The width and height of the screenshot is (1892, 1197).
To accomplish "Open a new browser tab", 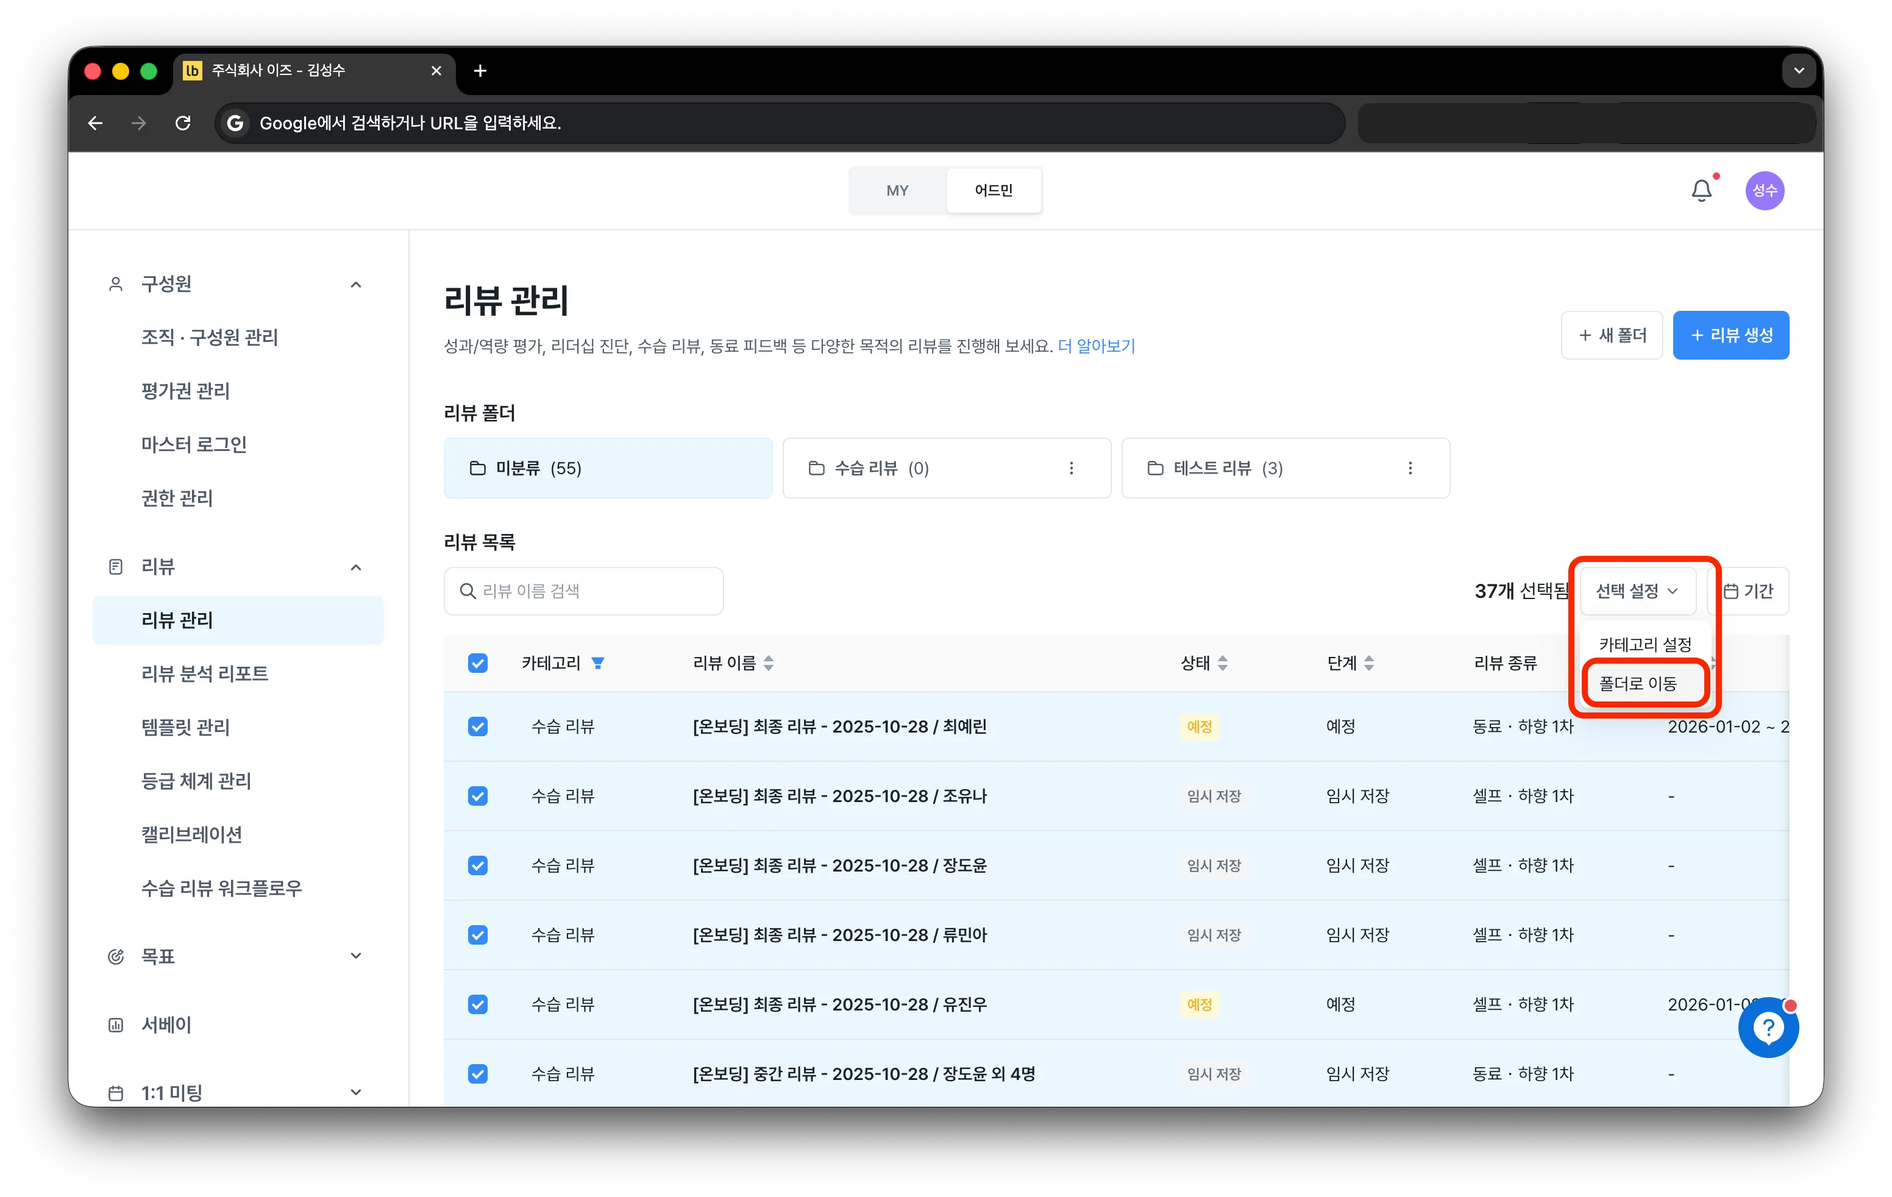I will pos(480,71).
